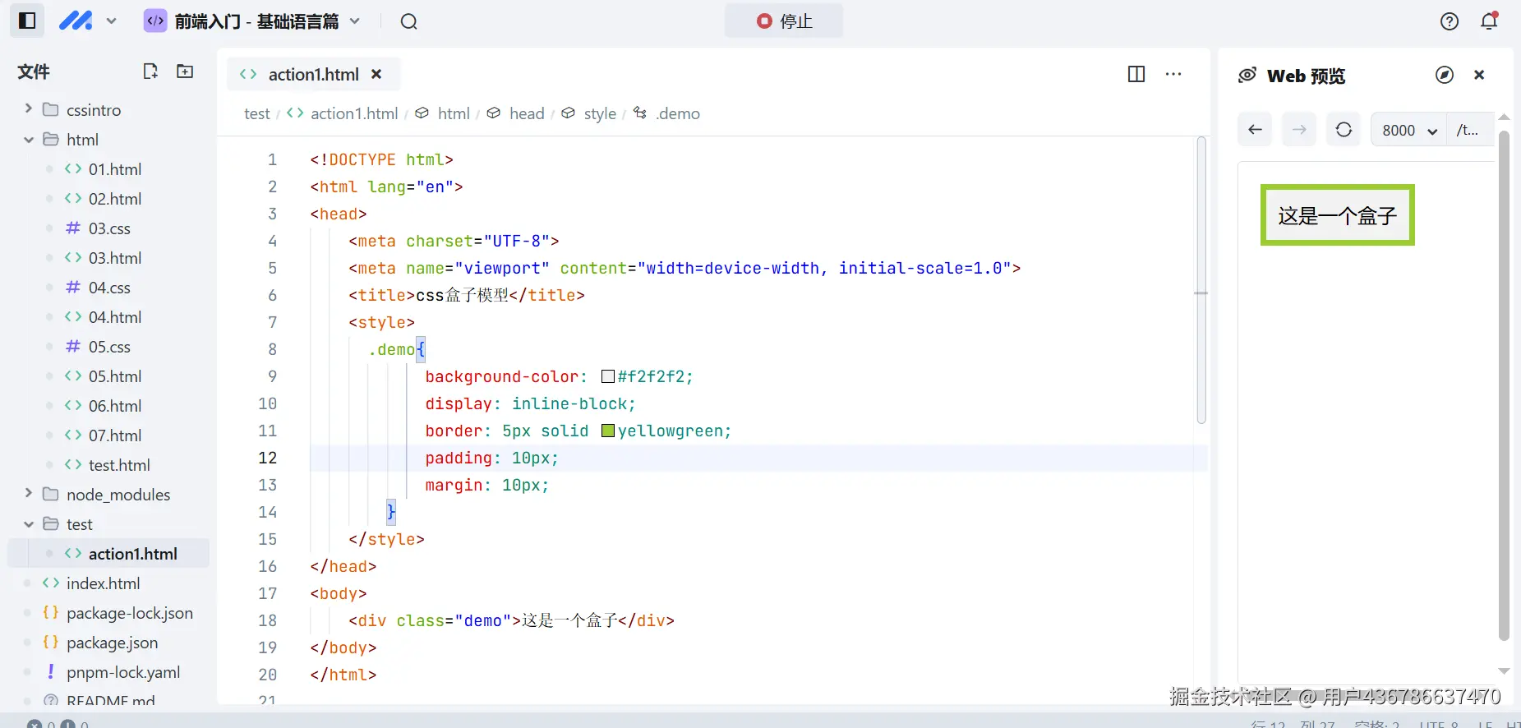Open 03.html in the file tree
The width and height of the screenshot is (1521, 728).
[x=115, y=258]
